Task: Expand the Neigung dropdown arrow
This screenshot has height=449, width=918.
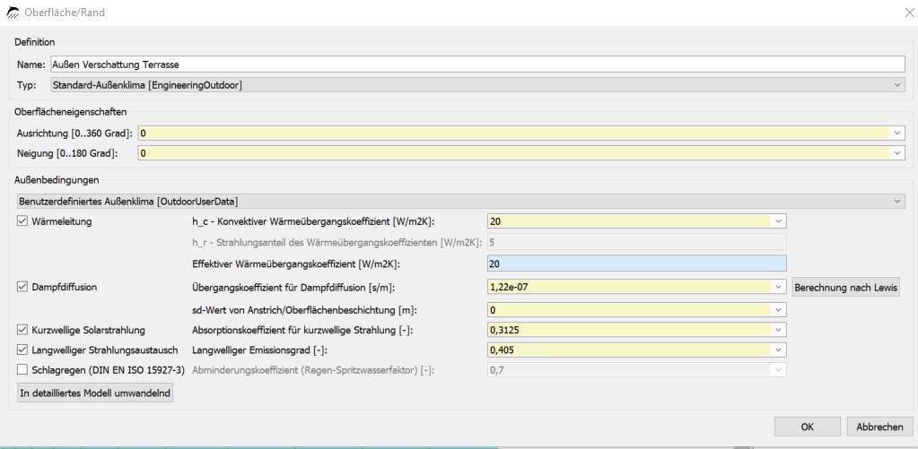Action: click(897, 153)
